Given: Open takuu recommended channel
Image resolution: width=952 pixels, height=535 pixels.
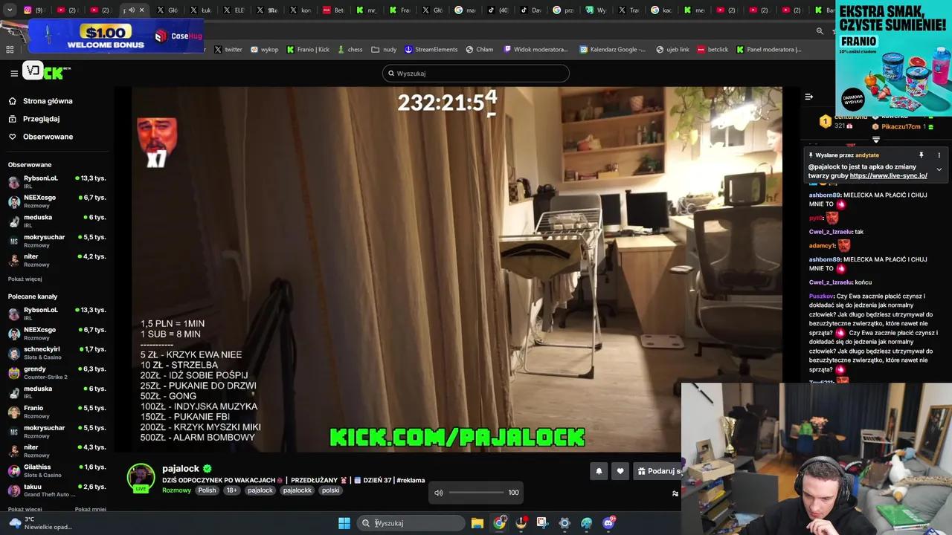Looking at the screenshot, I should coord(57,490).
